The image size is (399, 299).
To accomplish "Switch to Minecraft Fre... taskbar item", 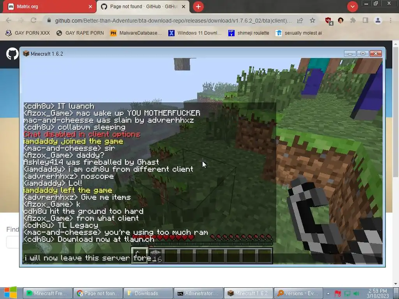I will point(48,294).
